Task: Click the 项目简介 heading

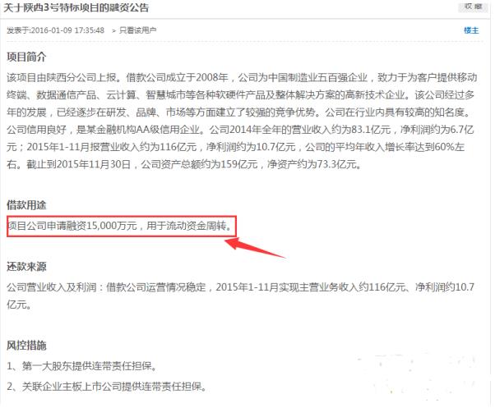Action: 26,57
